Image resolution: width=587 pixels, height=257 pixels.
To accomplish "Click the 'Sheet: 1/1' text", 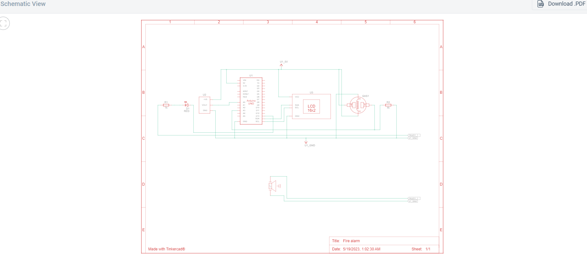I will 421,249.
